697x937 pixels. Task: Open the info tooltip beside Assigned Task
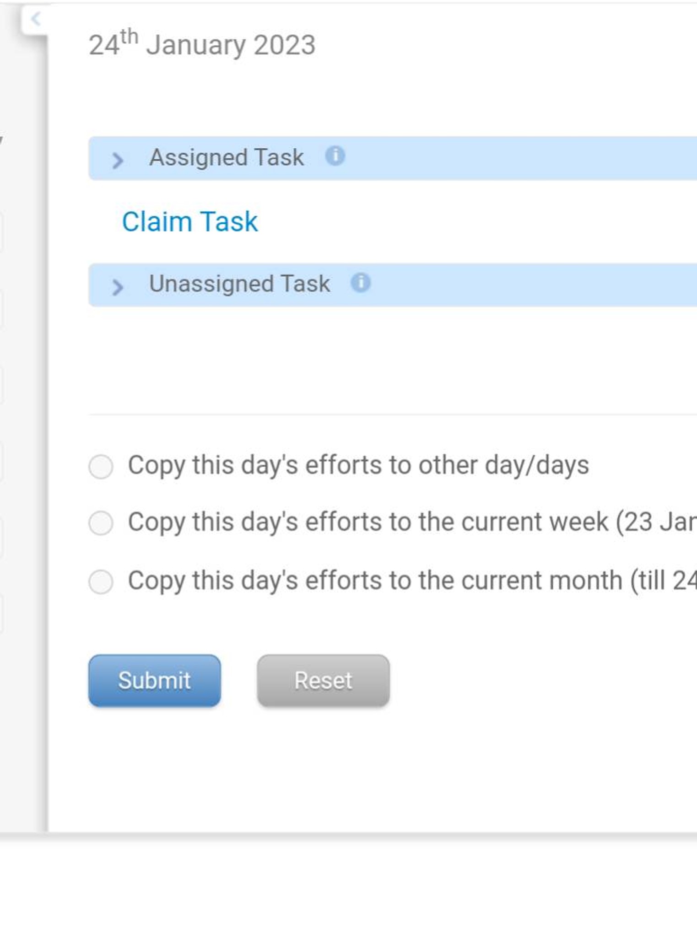[335, 156]
